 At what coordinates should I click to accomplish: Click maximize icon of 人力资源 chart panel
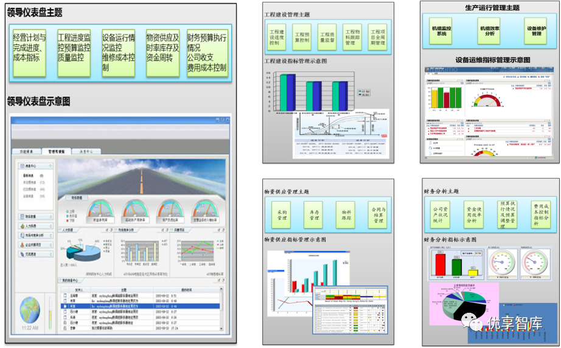111,230
